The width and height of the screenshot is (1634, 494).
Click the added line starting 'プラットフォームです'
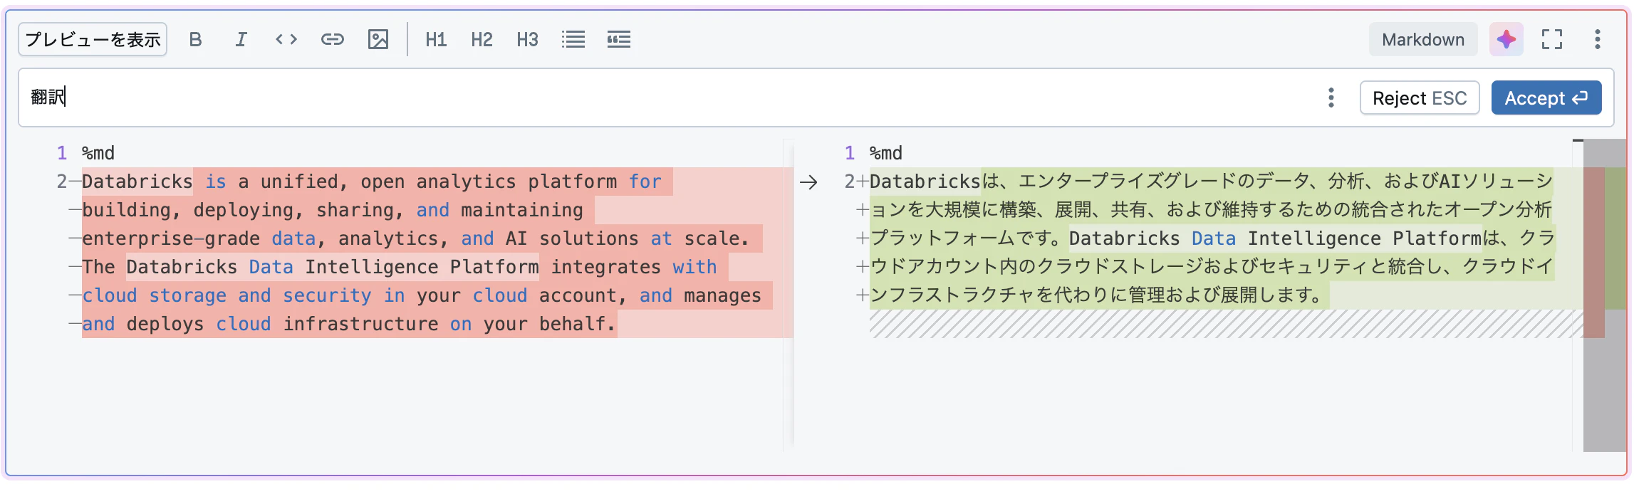(1212, 238)
